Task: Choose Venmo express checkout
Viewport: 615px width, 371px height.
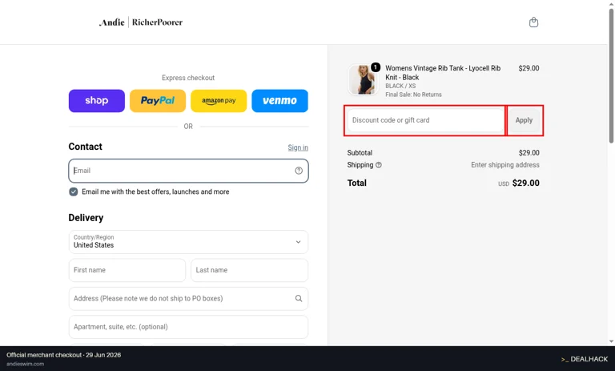Action: point(279,101)
